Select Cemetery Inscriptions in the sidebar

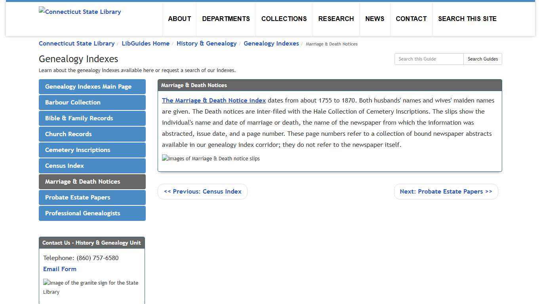(92, 150)
